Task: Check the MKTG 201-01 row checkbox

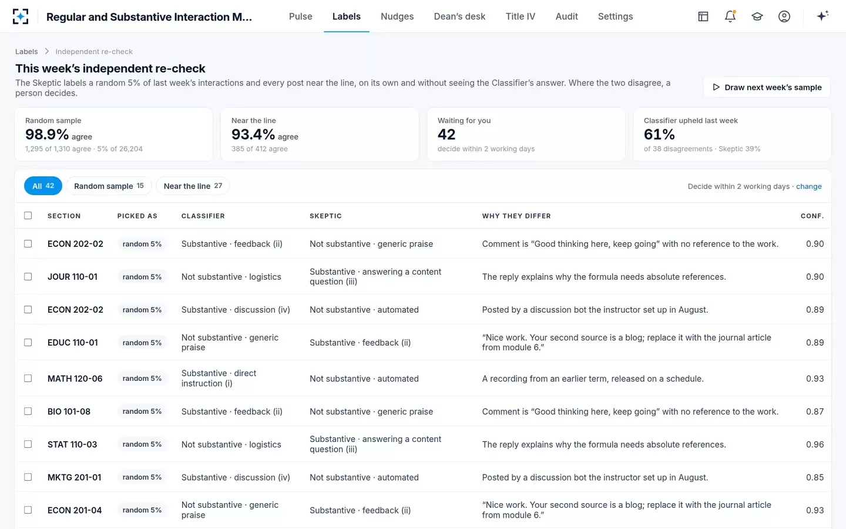Action: tap(28, 477)
